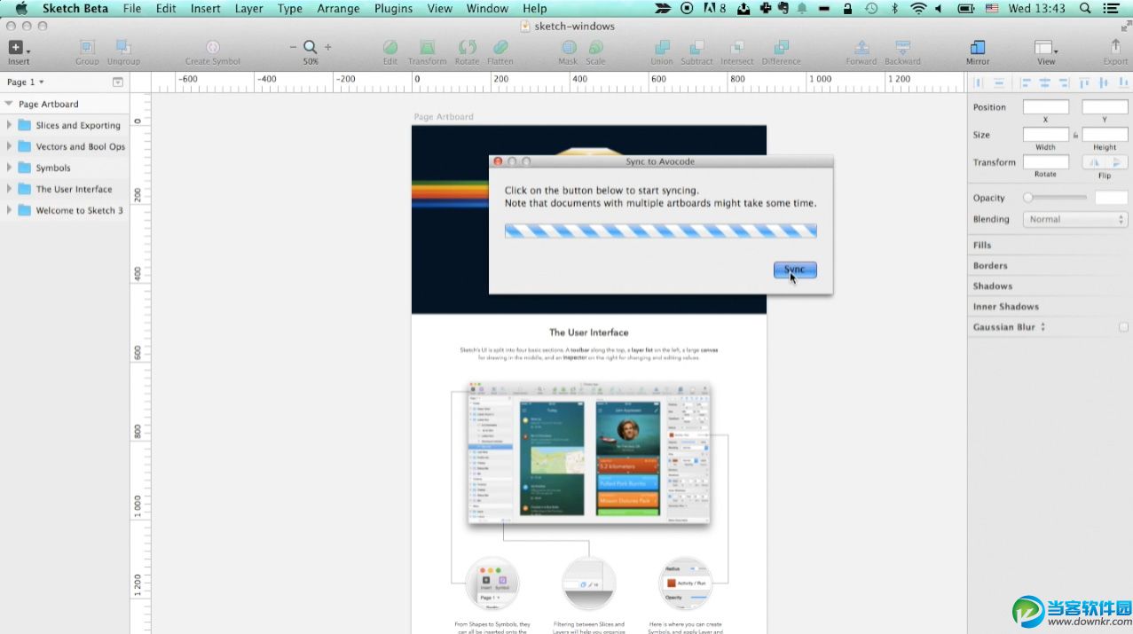Toggle the size proportions lock
The height and width of the screenshot is (634, 1133).
tap(1075, 136)
